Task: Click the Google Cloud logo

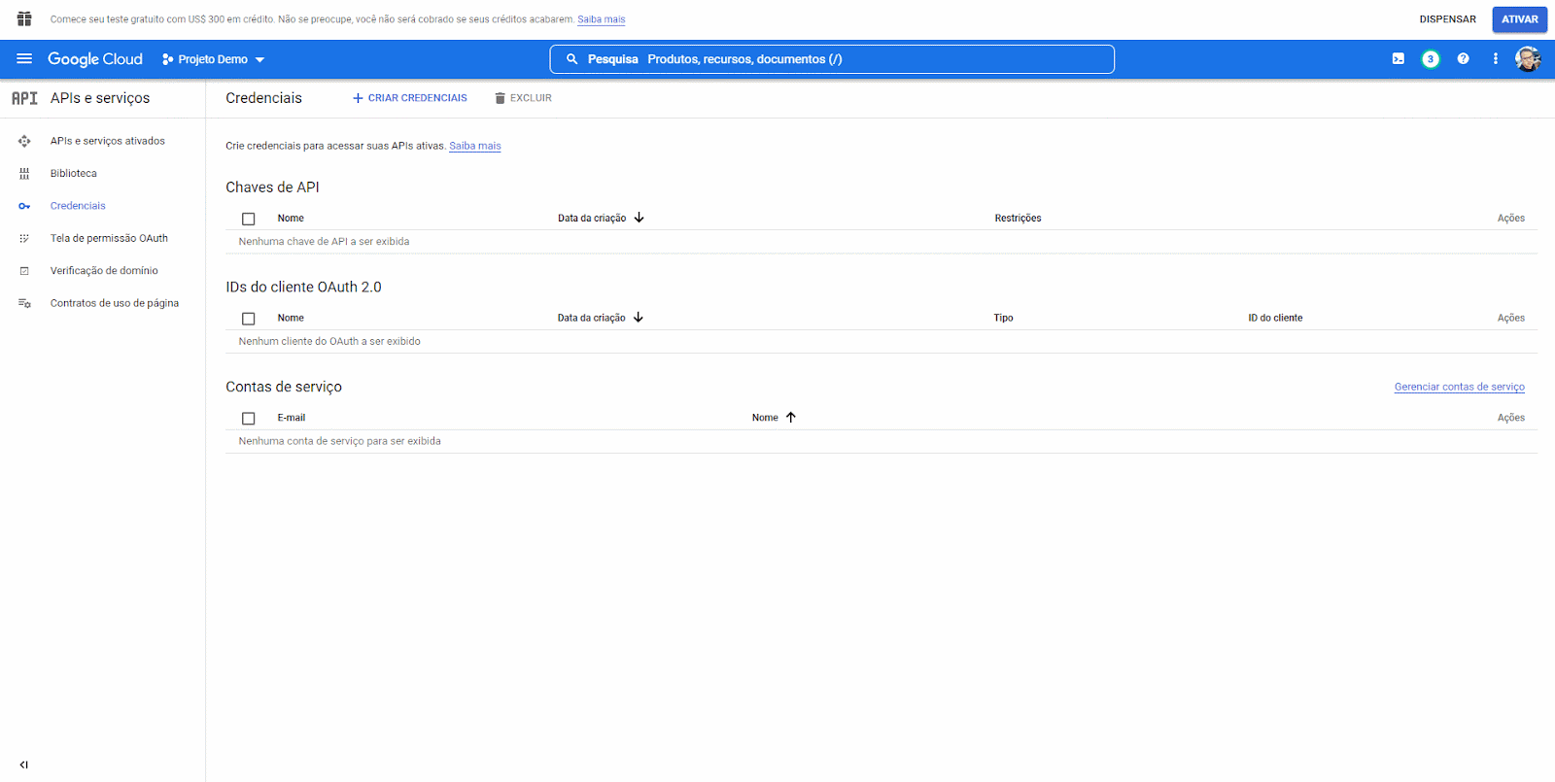Action: pos(95,59)
